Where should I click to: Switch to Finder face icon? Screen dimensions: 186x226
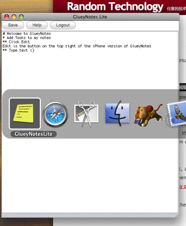[117, 113]
